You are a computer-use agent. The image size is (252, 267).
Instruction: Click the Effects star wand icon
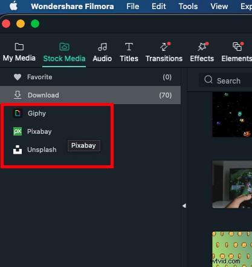point(202,47)
